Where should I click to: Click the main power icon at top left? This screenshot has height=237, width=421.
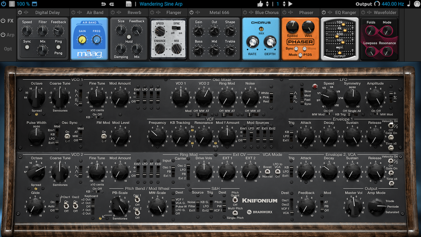click(x=4, y=4)
